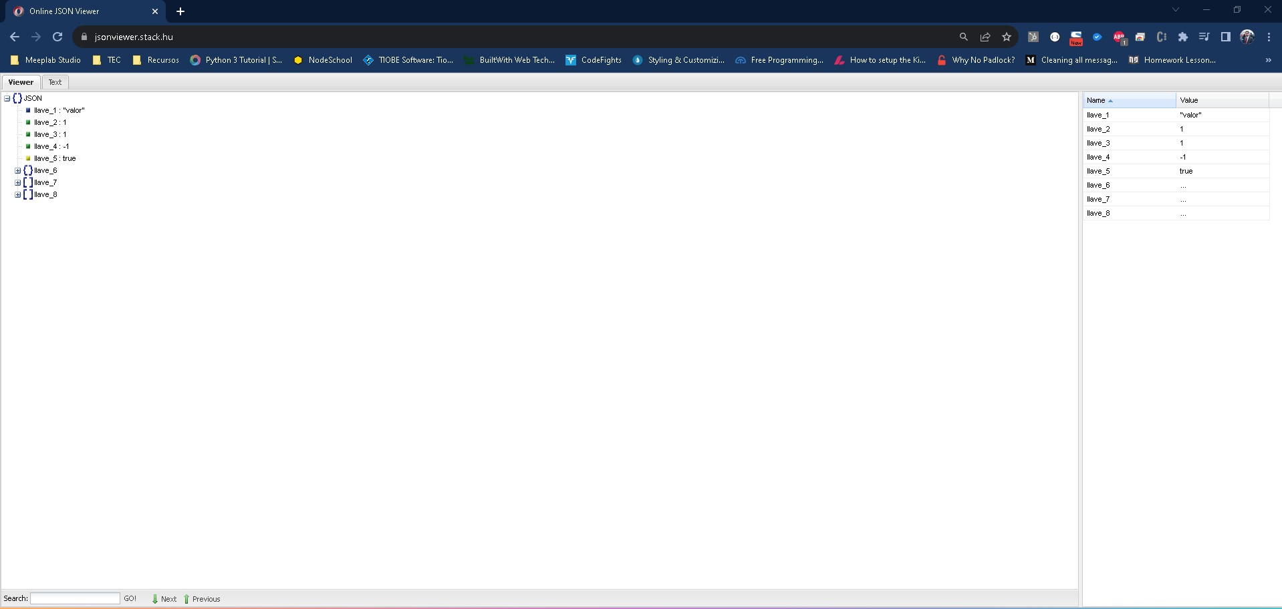Screen dimensions: 1282x609
Task: Jump to Next search result
Action: pyautogui.click(x=164, y=599)
